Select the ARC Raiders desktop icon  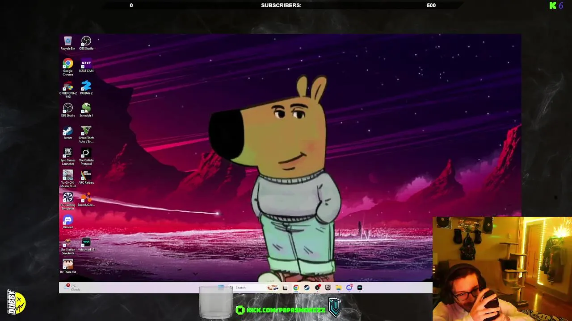tap(86, 177)
